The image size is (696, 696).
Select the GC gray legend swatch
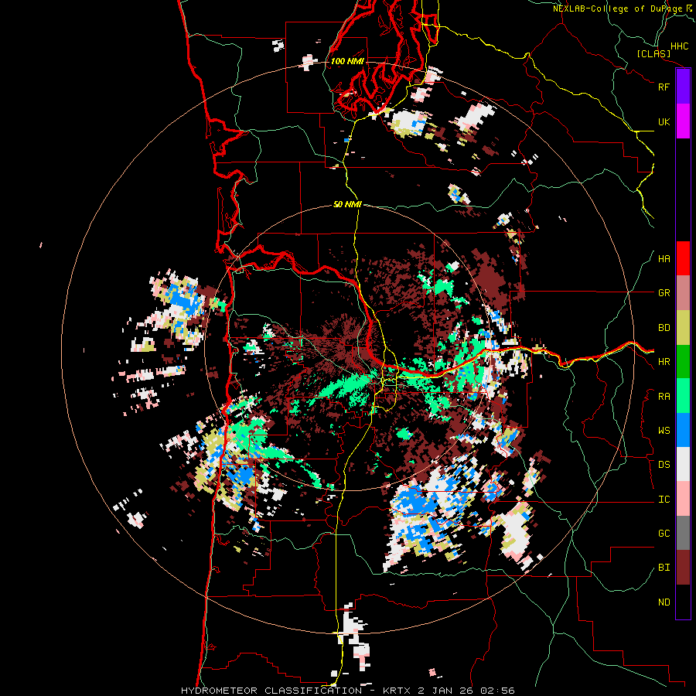coord(683,533)
